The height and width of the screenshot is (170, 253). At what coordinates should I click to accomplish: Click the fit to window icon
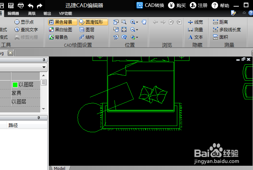pyautogui.click(x=124, y=30)
